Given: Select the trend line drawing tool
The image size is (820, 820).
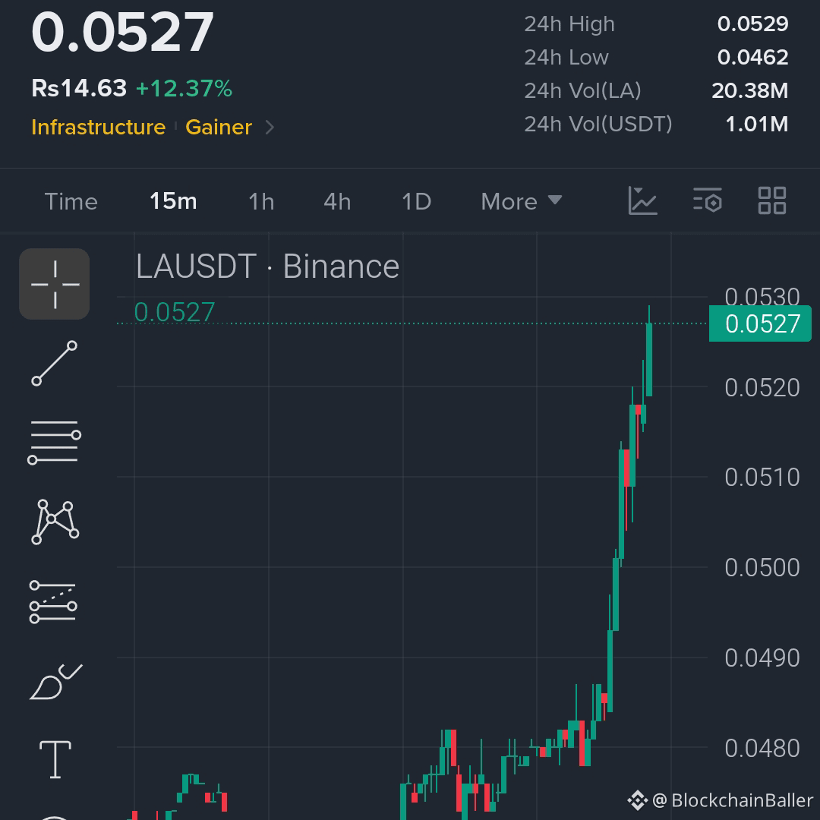Looking at the screenshot, I should [55, 364].
